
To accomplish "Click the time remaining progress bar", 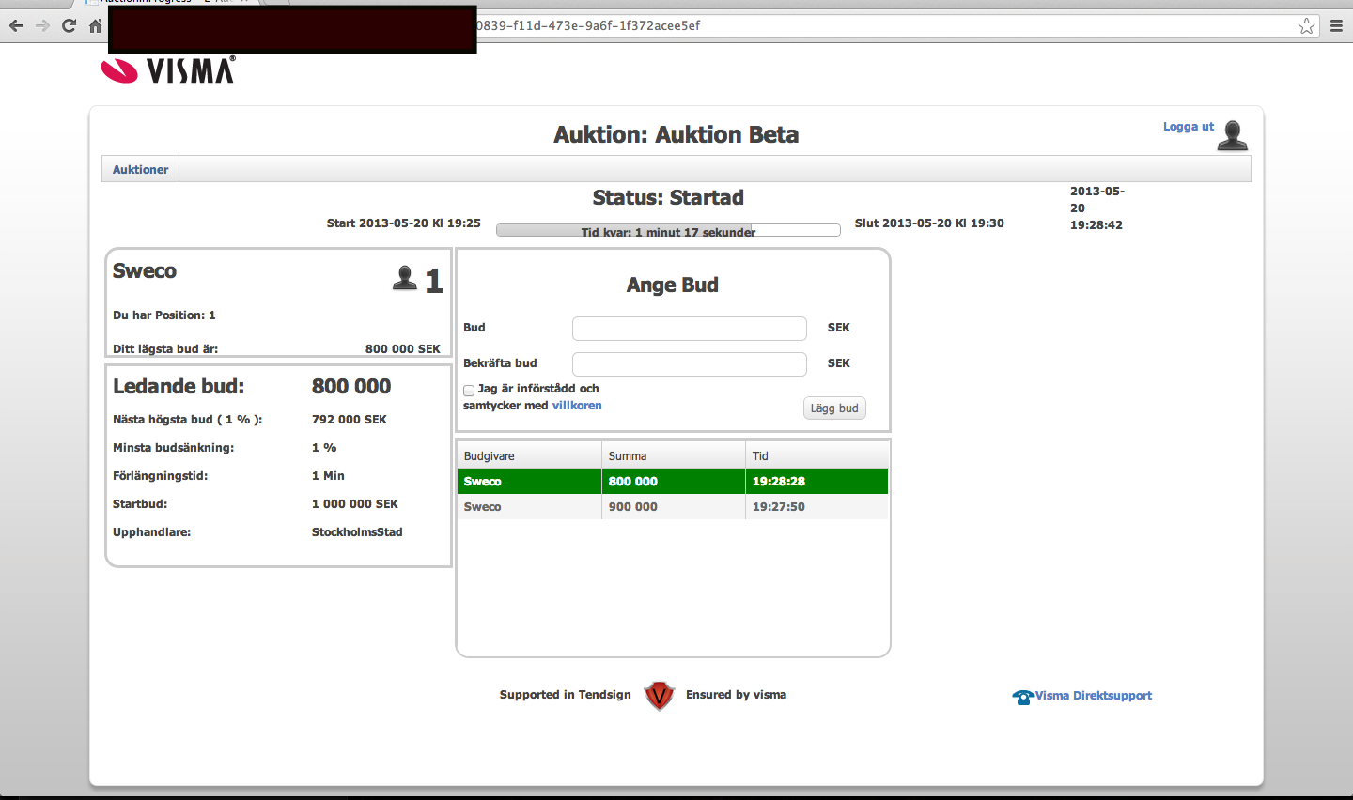I will [x=668, y=230].
